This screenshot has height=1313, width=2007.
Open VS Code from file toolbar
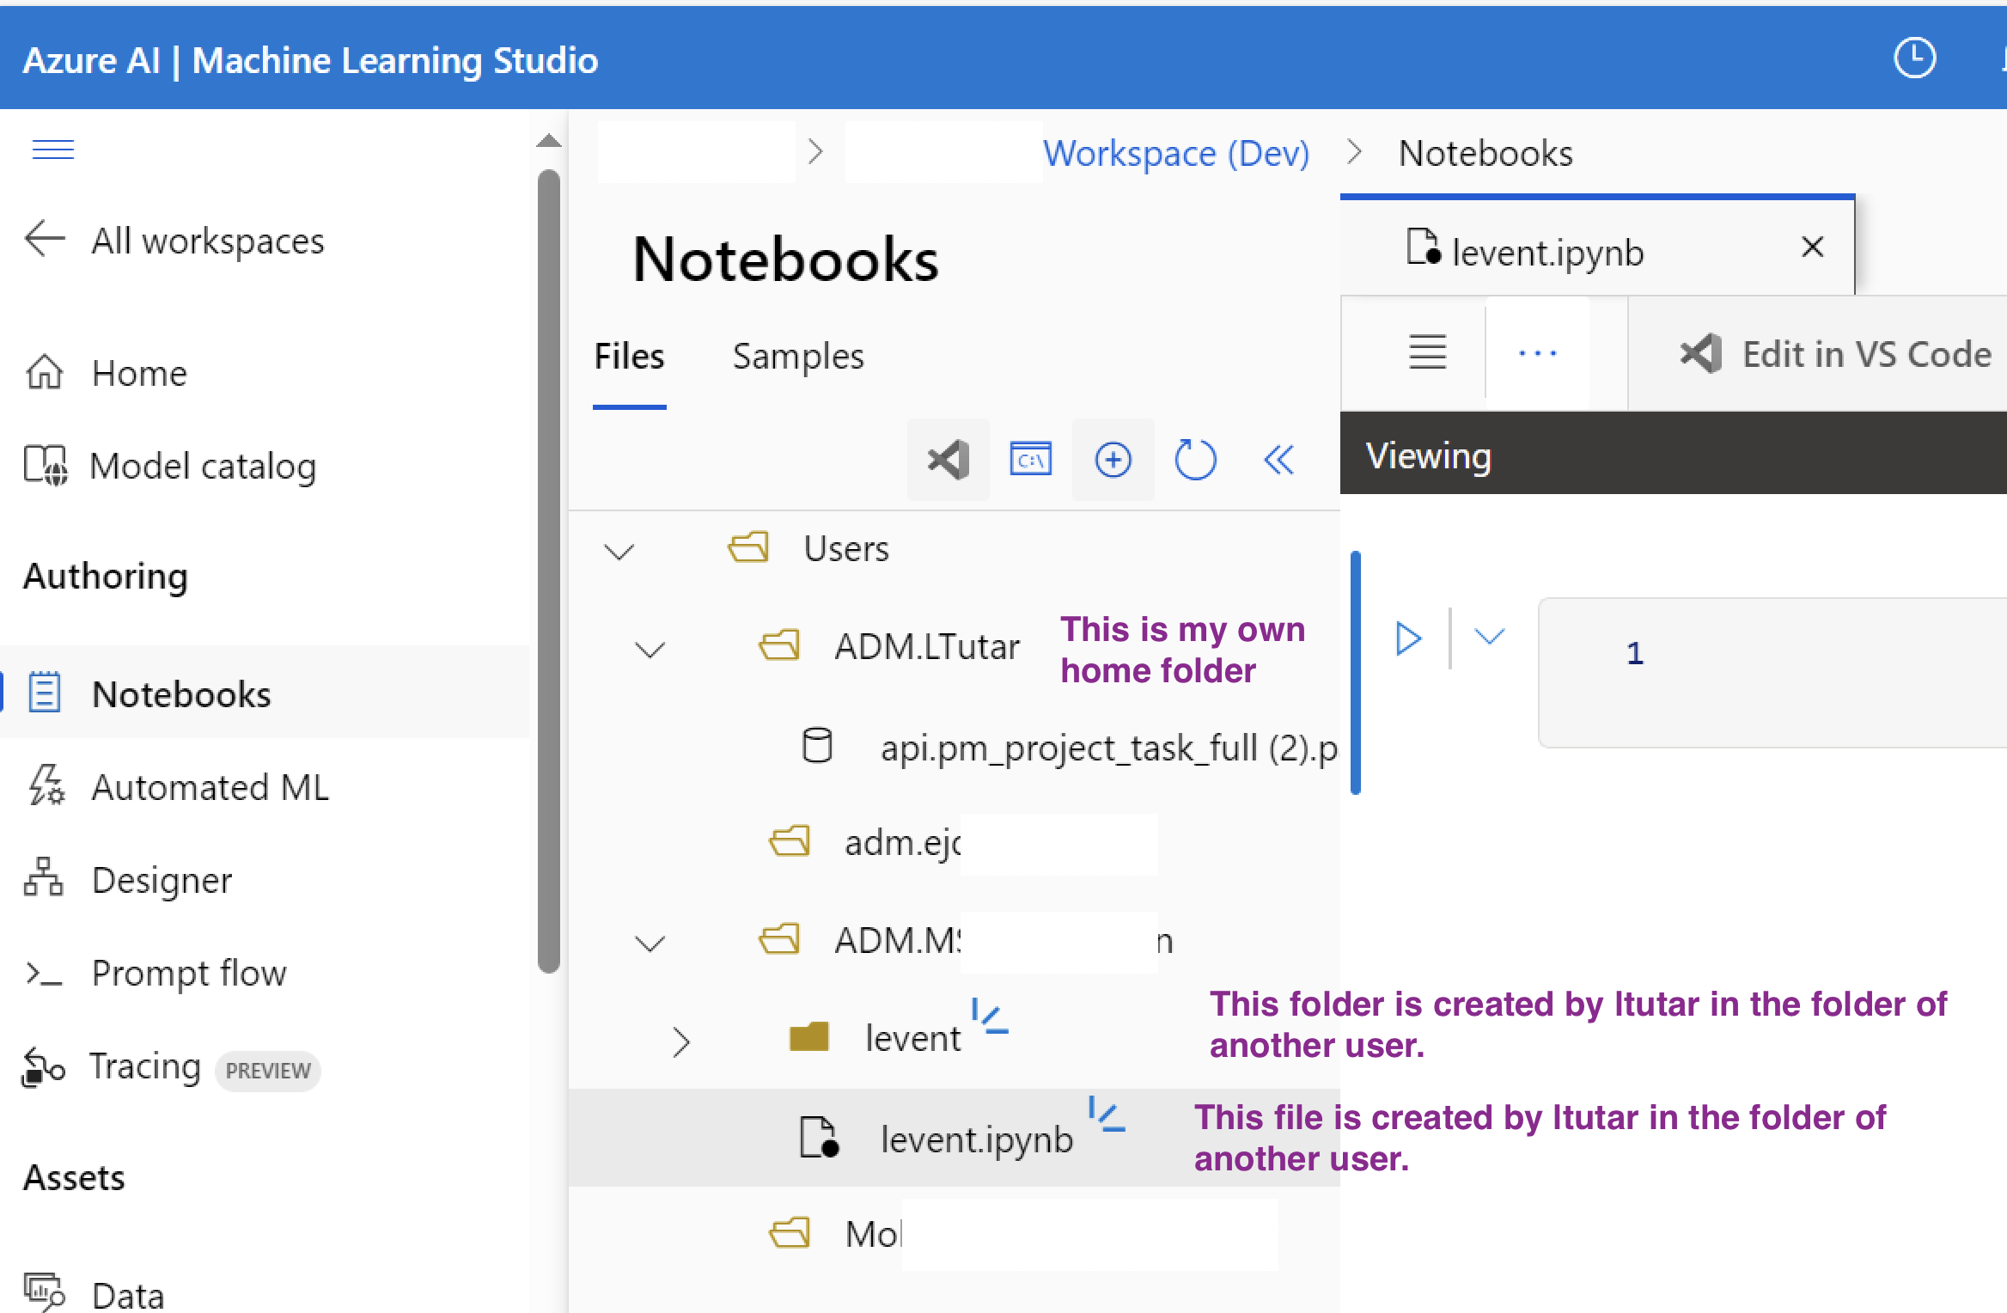click(x=949, y=460)
